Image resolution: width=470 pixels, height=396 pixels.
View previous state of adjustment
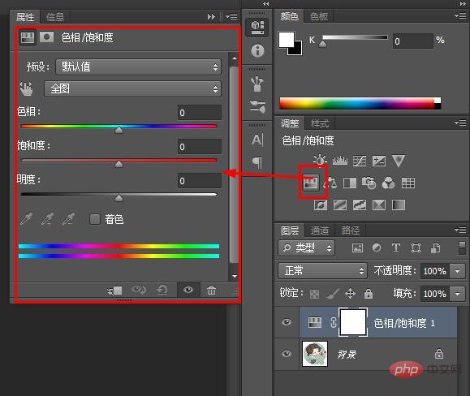(139, 290)
